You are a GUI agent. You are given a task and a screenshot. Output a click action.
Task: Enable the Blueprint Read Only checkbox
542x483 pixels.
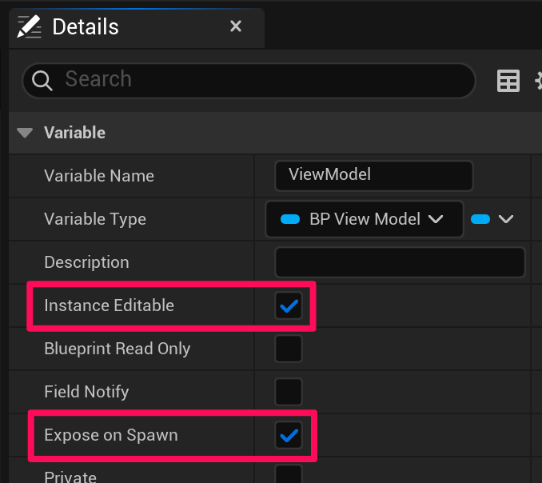pyautogui.click(x=289, y=349)
